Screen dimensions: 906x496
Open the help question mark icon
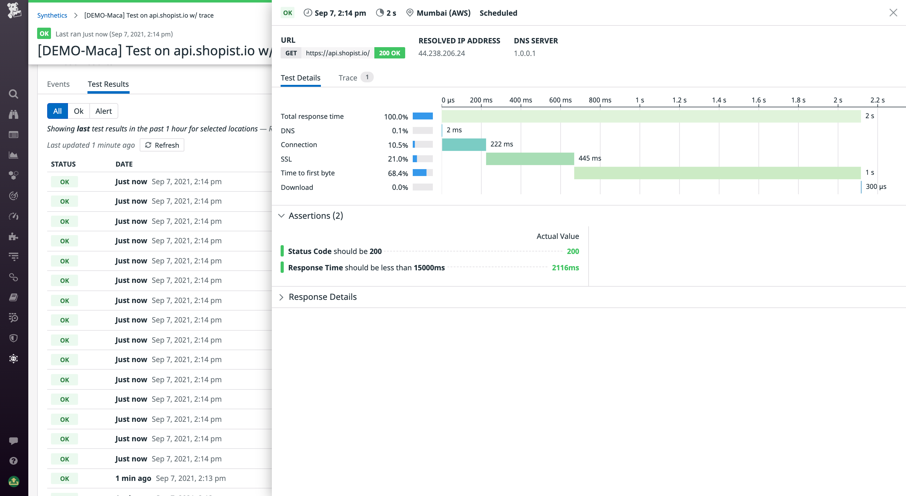pos(13,461)
